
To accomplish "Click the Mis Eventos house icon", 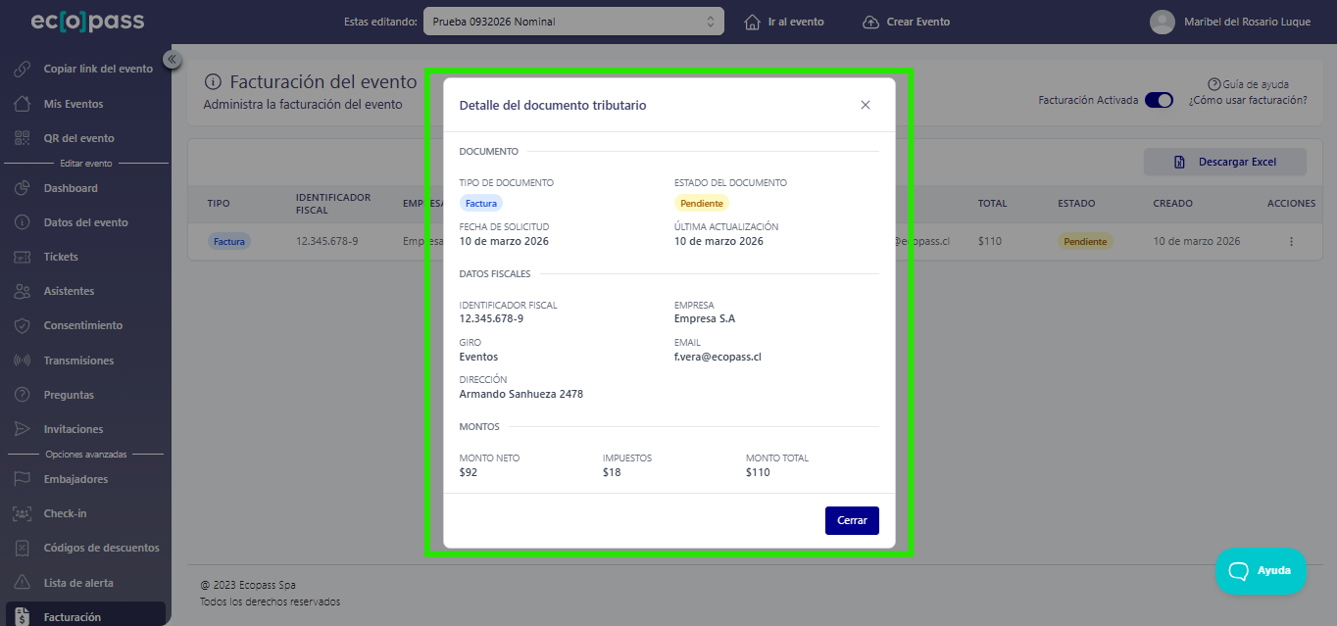I will (23, 104).
